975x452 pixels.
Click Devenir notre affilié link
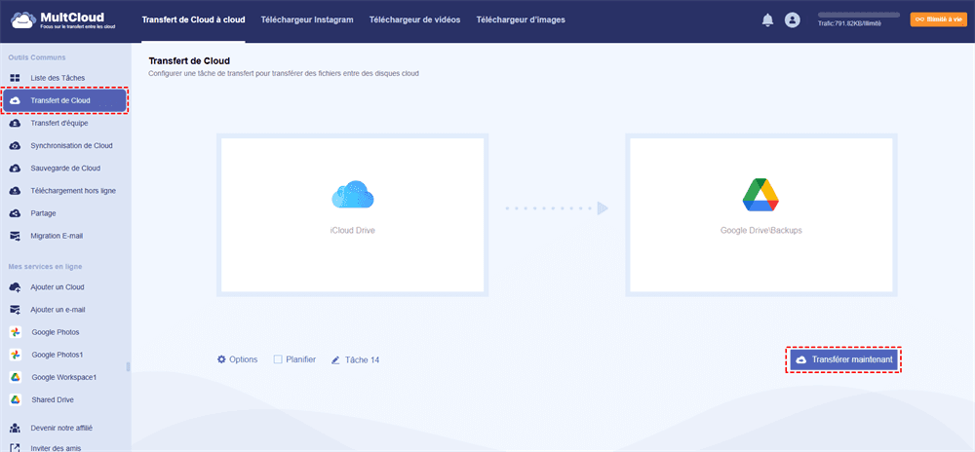pos(61,428)
